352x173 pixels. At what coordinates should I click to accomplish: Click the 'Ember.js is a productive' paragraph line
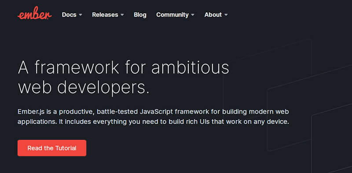153,112
